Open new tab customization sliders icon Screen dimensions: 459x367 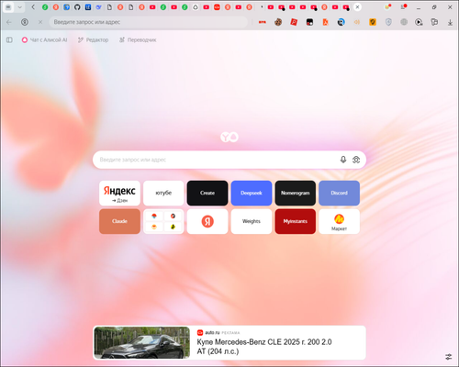[449, 356]
